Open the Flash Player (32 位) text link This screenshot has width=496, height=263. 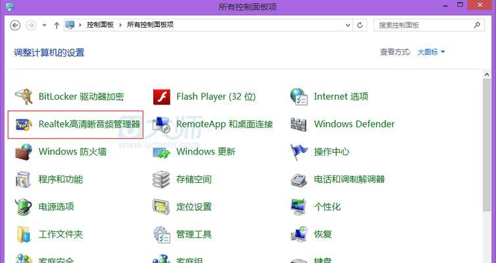coord(216,97)
